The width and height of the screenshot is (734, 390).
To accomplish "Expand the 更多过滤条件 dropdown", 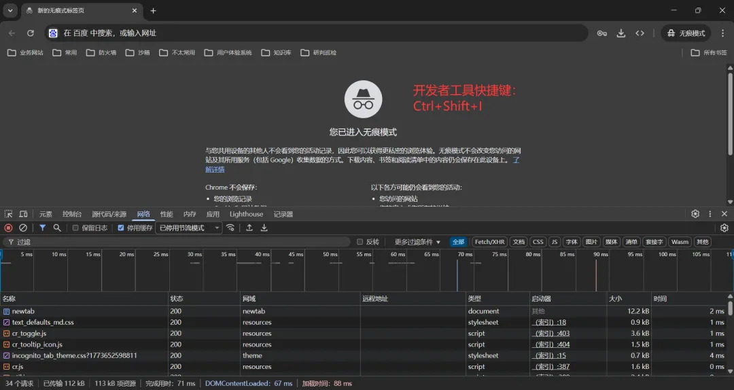I will (x=417, y=242).
